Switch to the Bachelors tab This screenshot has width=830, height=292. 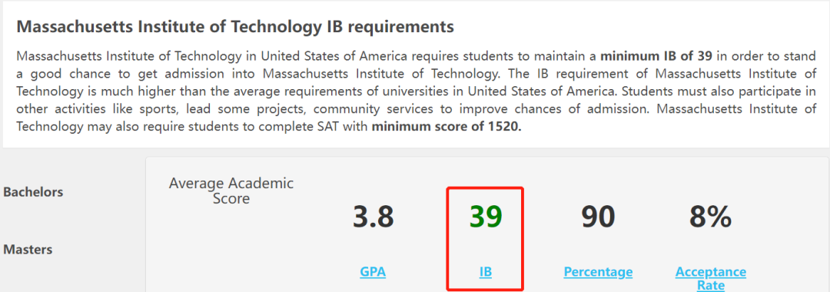click(33, 192)
